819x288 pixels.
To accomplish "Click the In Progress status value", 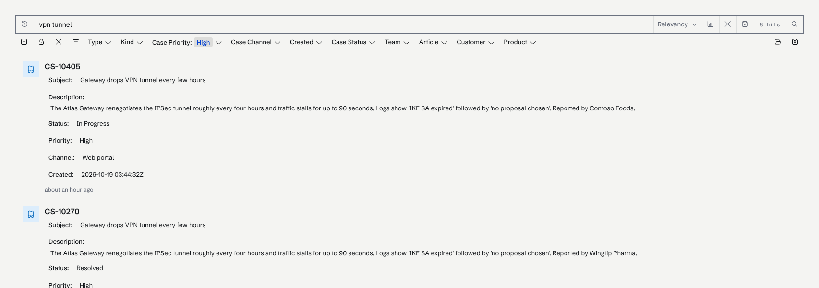I will click(93, 124).
